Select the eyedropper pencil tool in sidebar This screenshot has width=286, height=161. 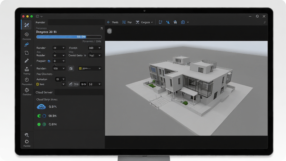27,61
